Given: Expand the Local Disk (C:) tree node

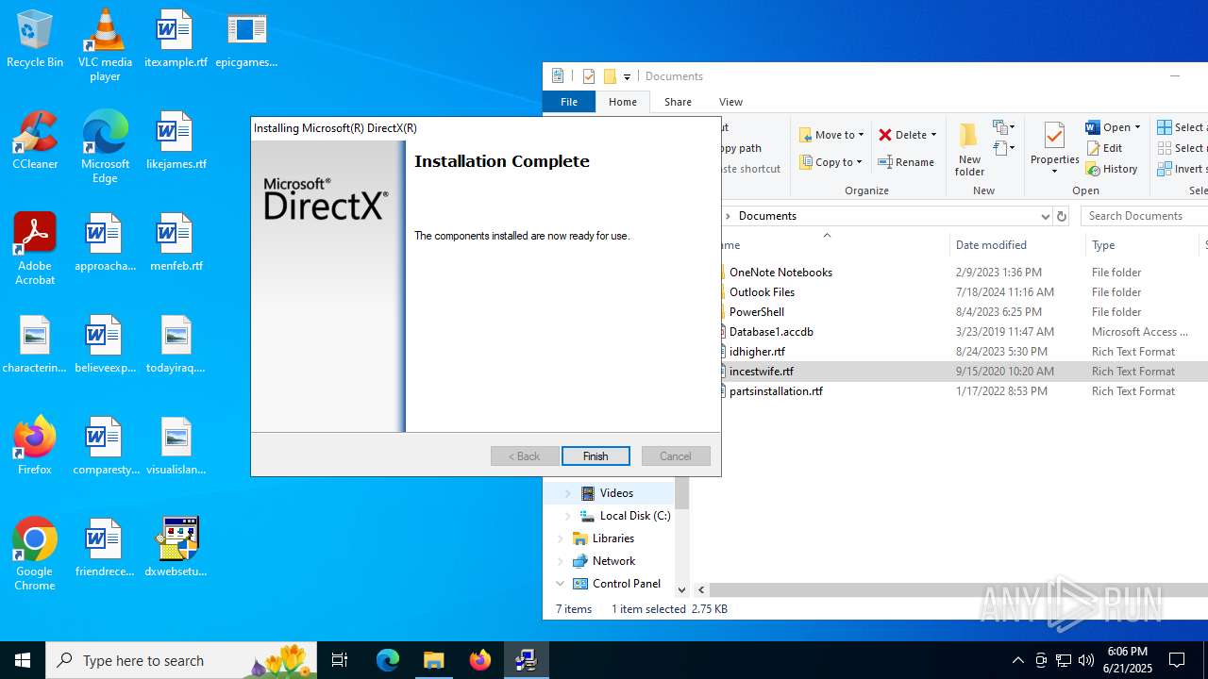Looking at the screenshot, I should pyautogui.click(x=568, y=516).
